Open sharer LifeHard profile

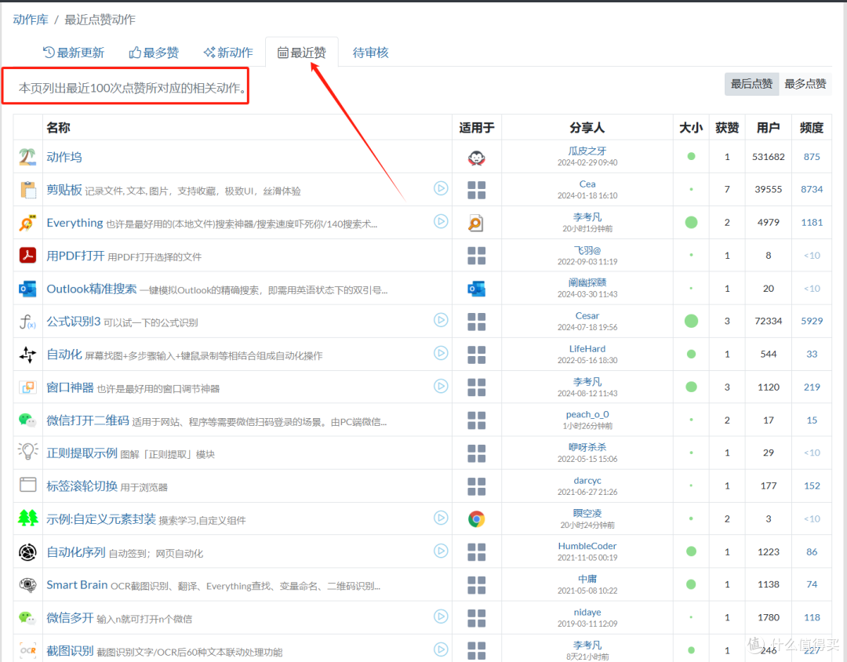(x=587, y=348)
